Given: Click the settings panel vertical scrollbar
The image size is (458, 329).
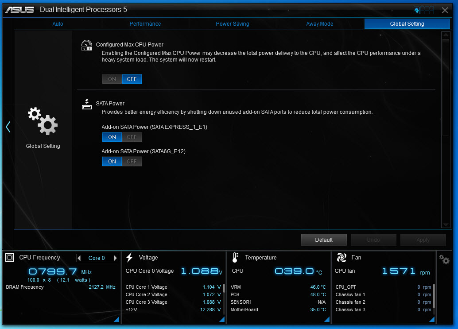Looking at the screenshot, I should tap(446, 130).
